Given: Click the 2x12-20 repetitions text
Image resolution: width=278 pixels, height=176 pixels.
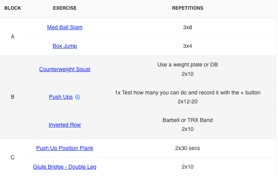Looking at the screenshot, I should tap(188, 101).
